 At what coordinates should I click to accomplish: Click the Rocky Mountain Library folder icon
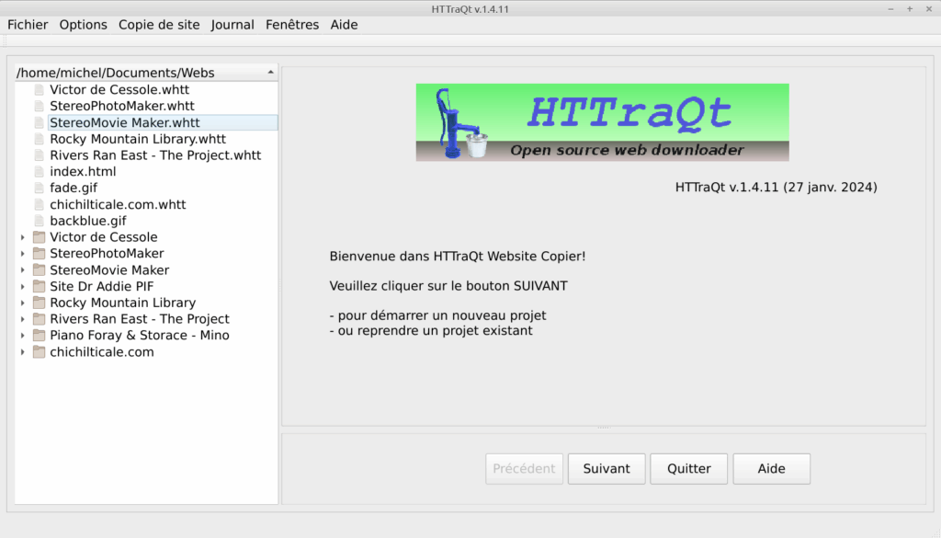39,303
